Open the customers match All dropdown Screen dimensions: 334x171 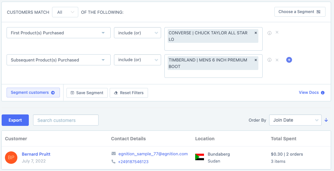click(65, 12)
